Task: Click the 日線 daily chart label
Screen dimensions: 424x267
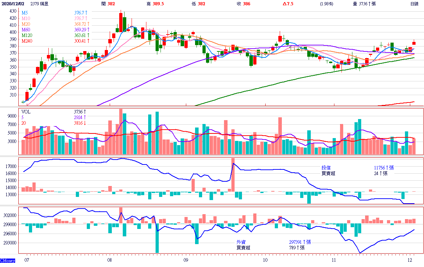Action: tap(414, 4)
